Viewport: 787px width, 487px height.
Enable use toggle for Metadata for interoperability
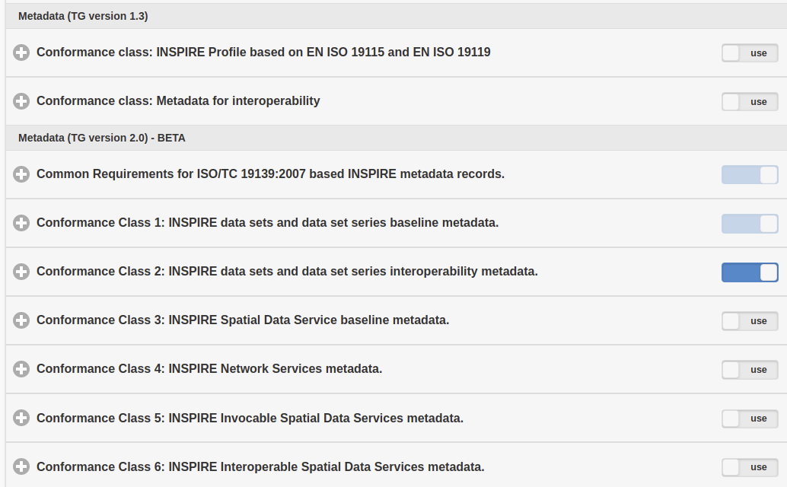coord(750,101)
